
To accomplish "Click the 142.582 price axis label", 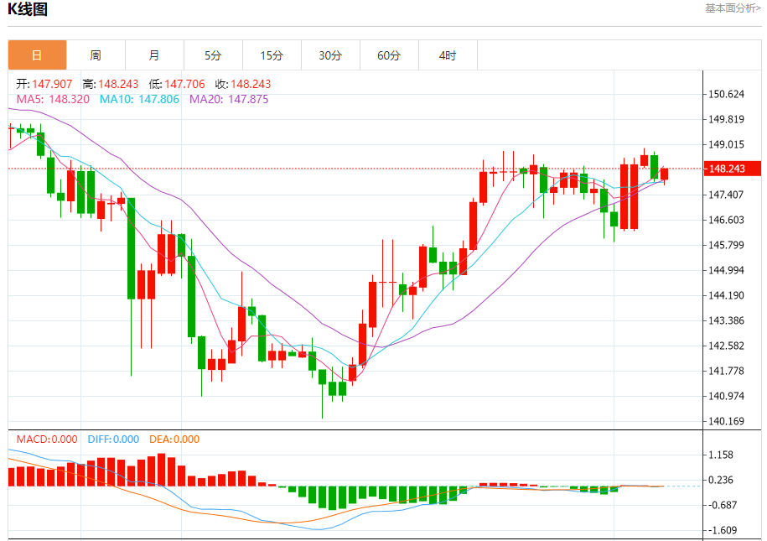I will [x=727, y=346].
